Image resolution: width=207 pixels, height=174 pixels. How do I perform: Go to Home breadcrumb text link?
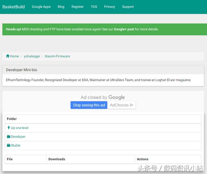[x=14, y=56]
